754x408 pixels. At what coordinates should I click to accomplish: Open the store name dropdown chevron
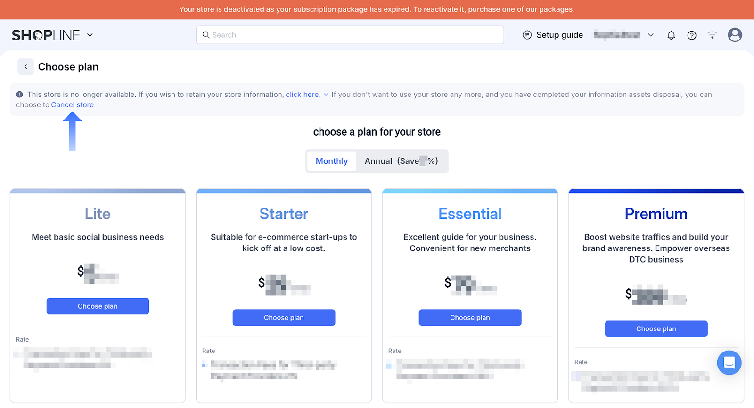click(651, 35)
